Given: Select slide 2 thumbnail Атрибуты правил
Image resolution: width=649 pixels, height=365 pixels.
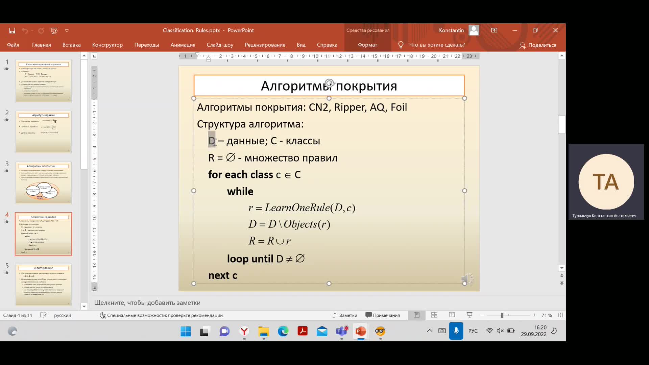Looking at the screenshot, I should pos(43,132).
